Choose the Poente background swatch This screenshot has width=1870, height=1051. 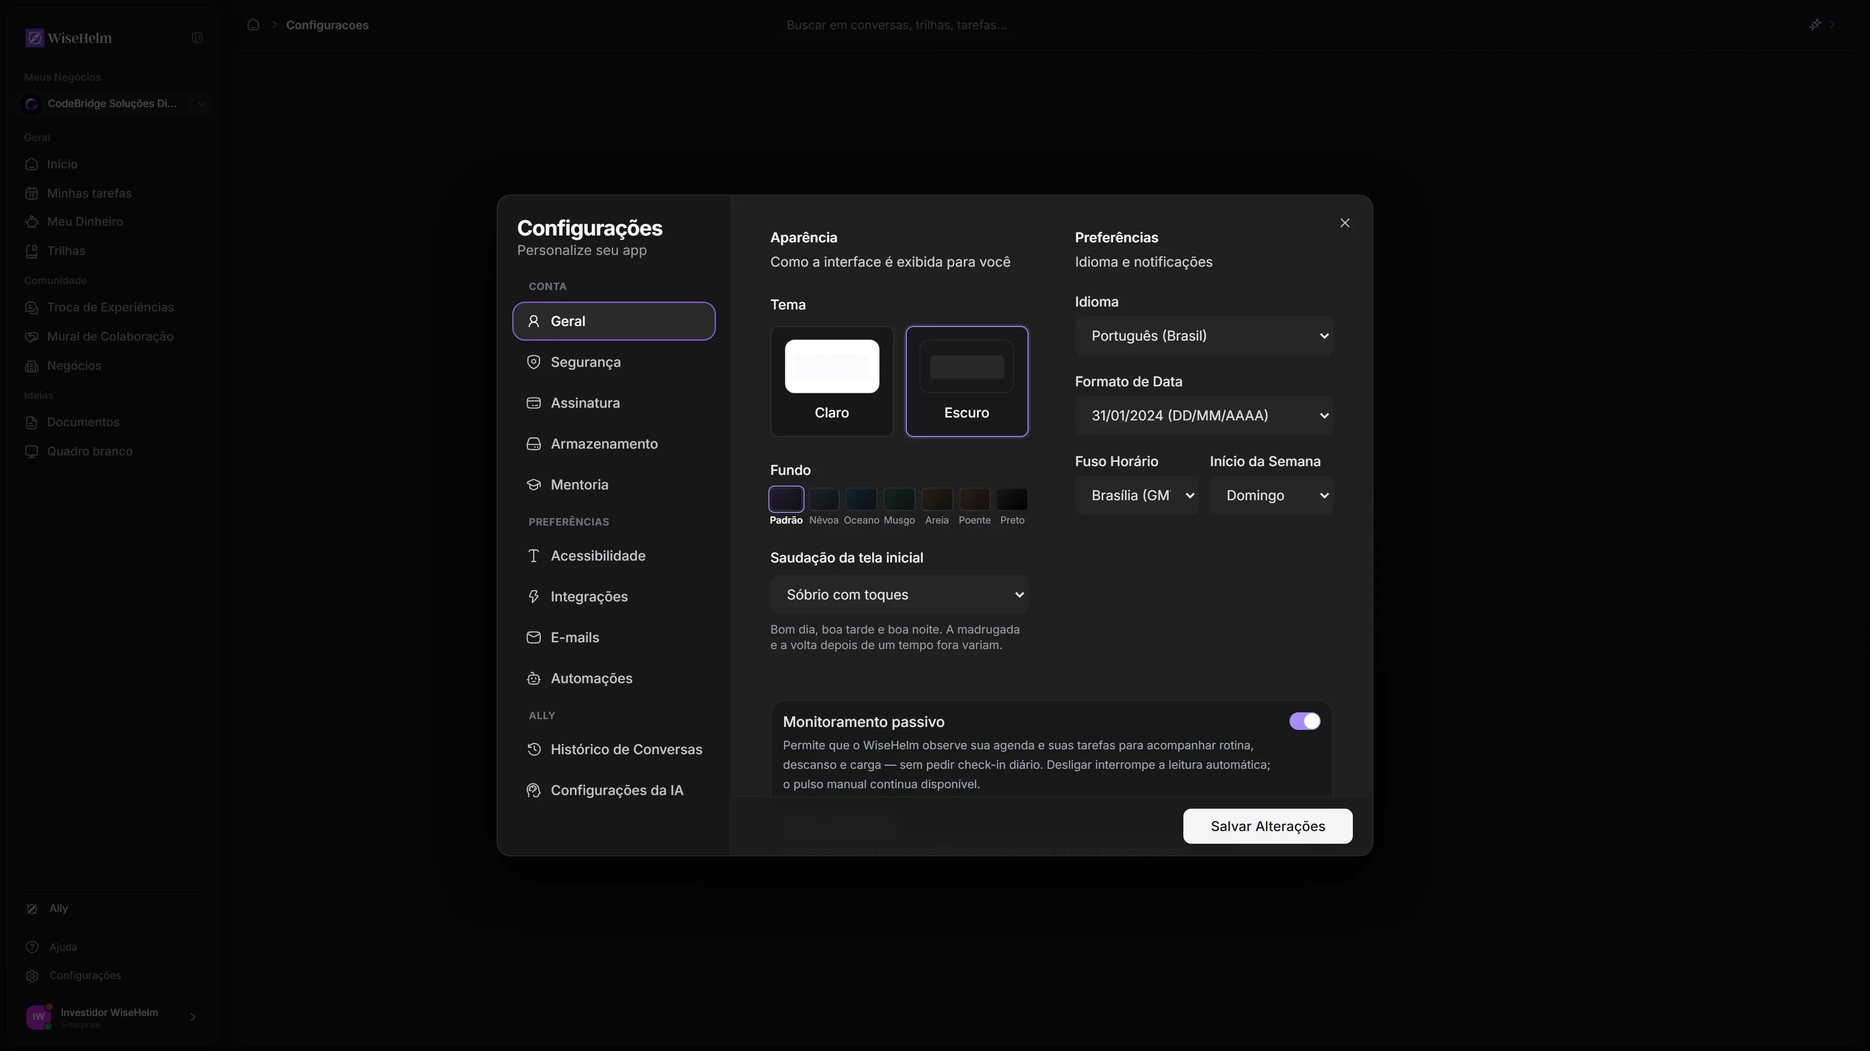(x=974, y=499)
